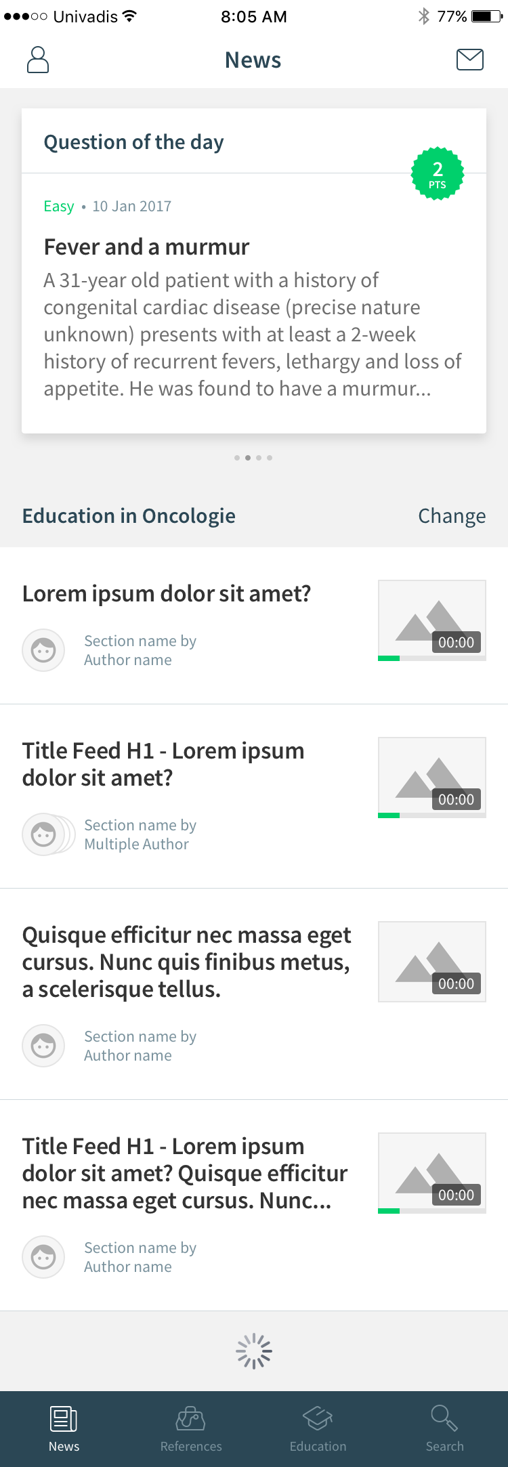Select the second carousel page dot
508x1467 pixels.
point(248,458)
